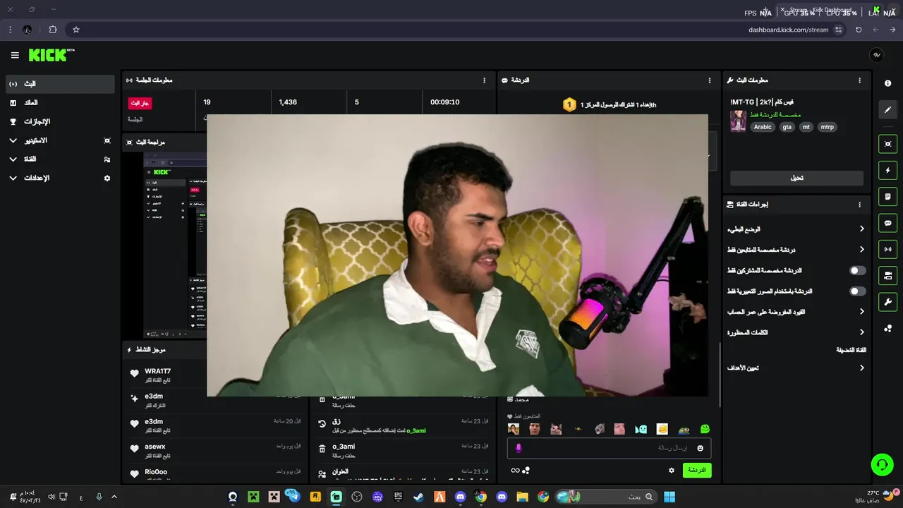Click the infinity icon below chat input

point(515,471)
